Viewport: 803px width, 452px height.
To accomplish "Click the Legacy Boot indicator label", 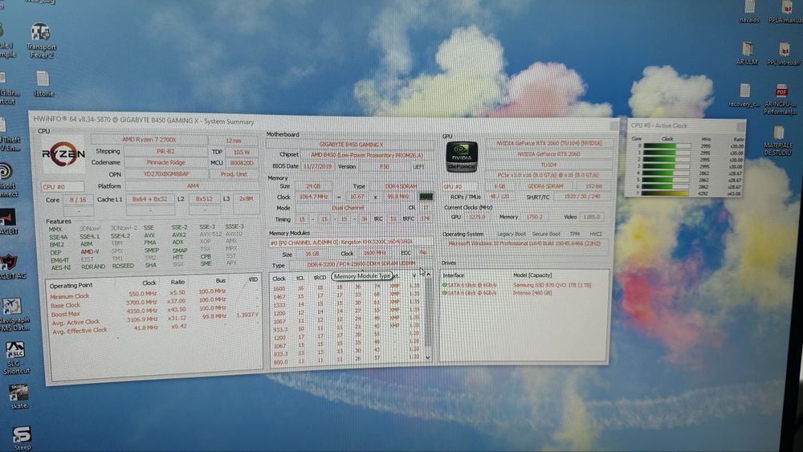I will pyautogui.click(x=511, y=234).
